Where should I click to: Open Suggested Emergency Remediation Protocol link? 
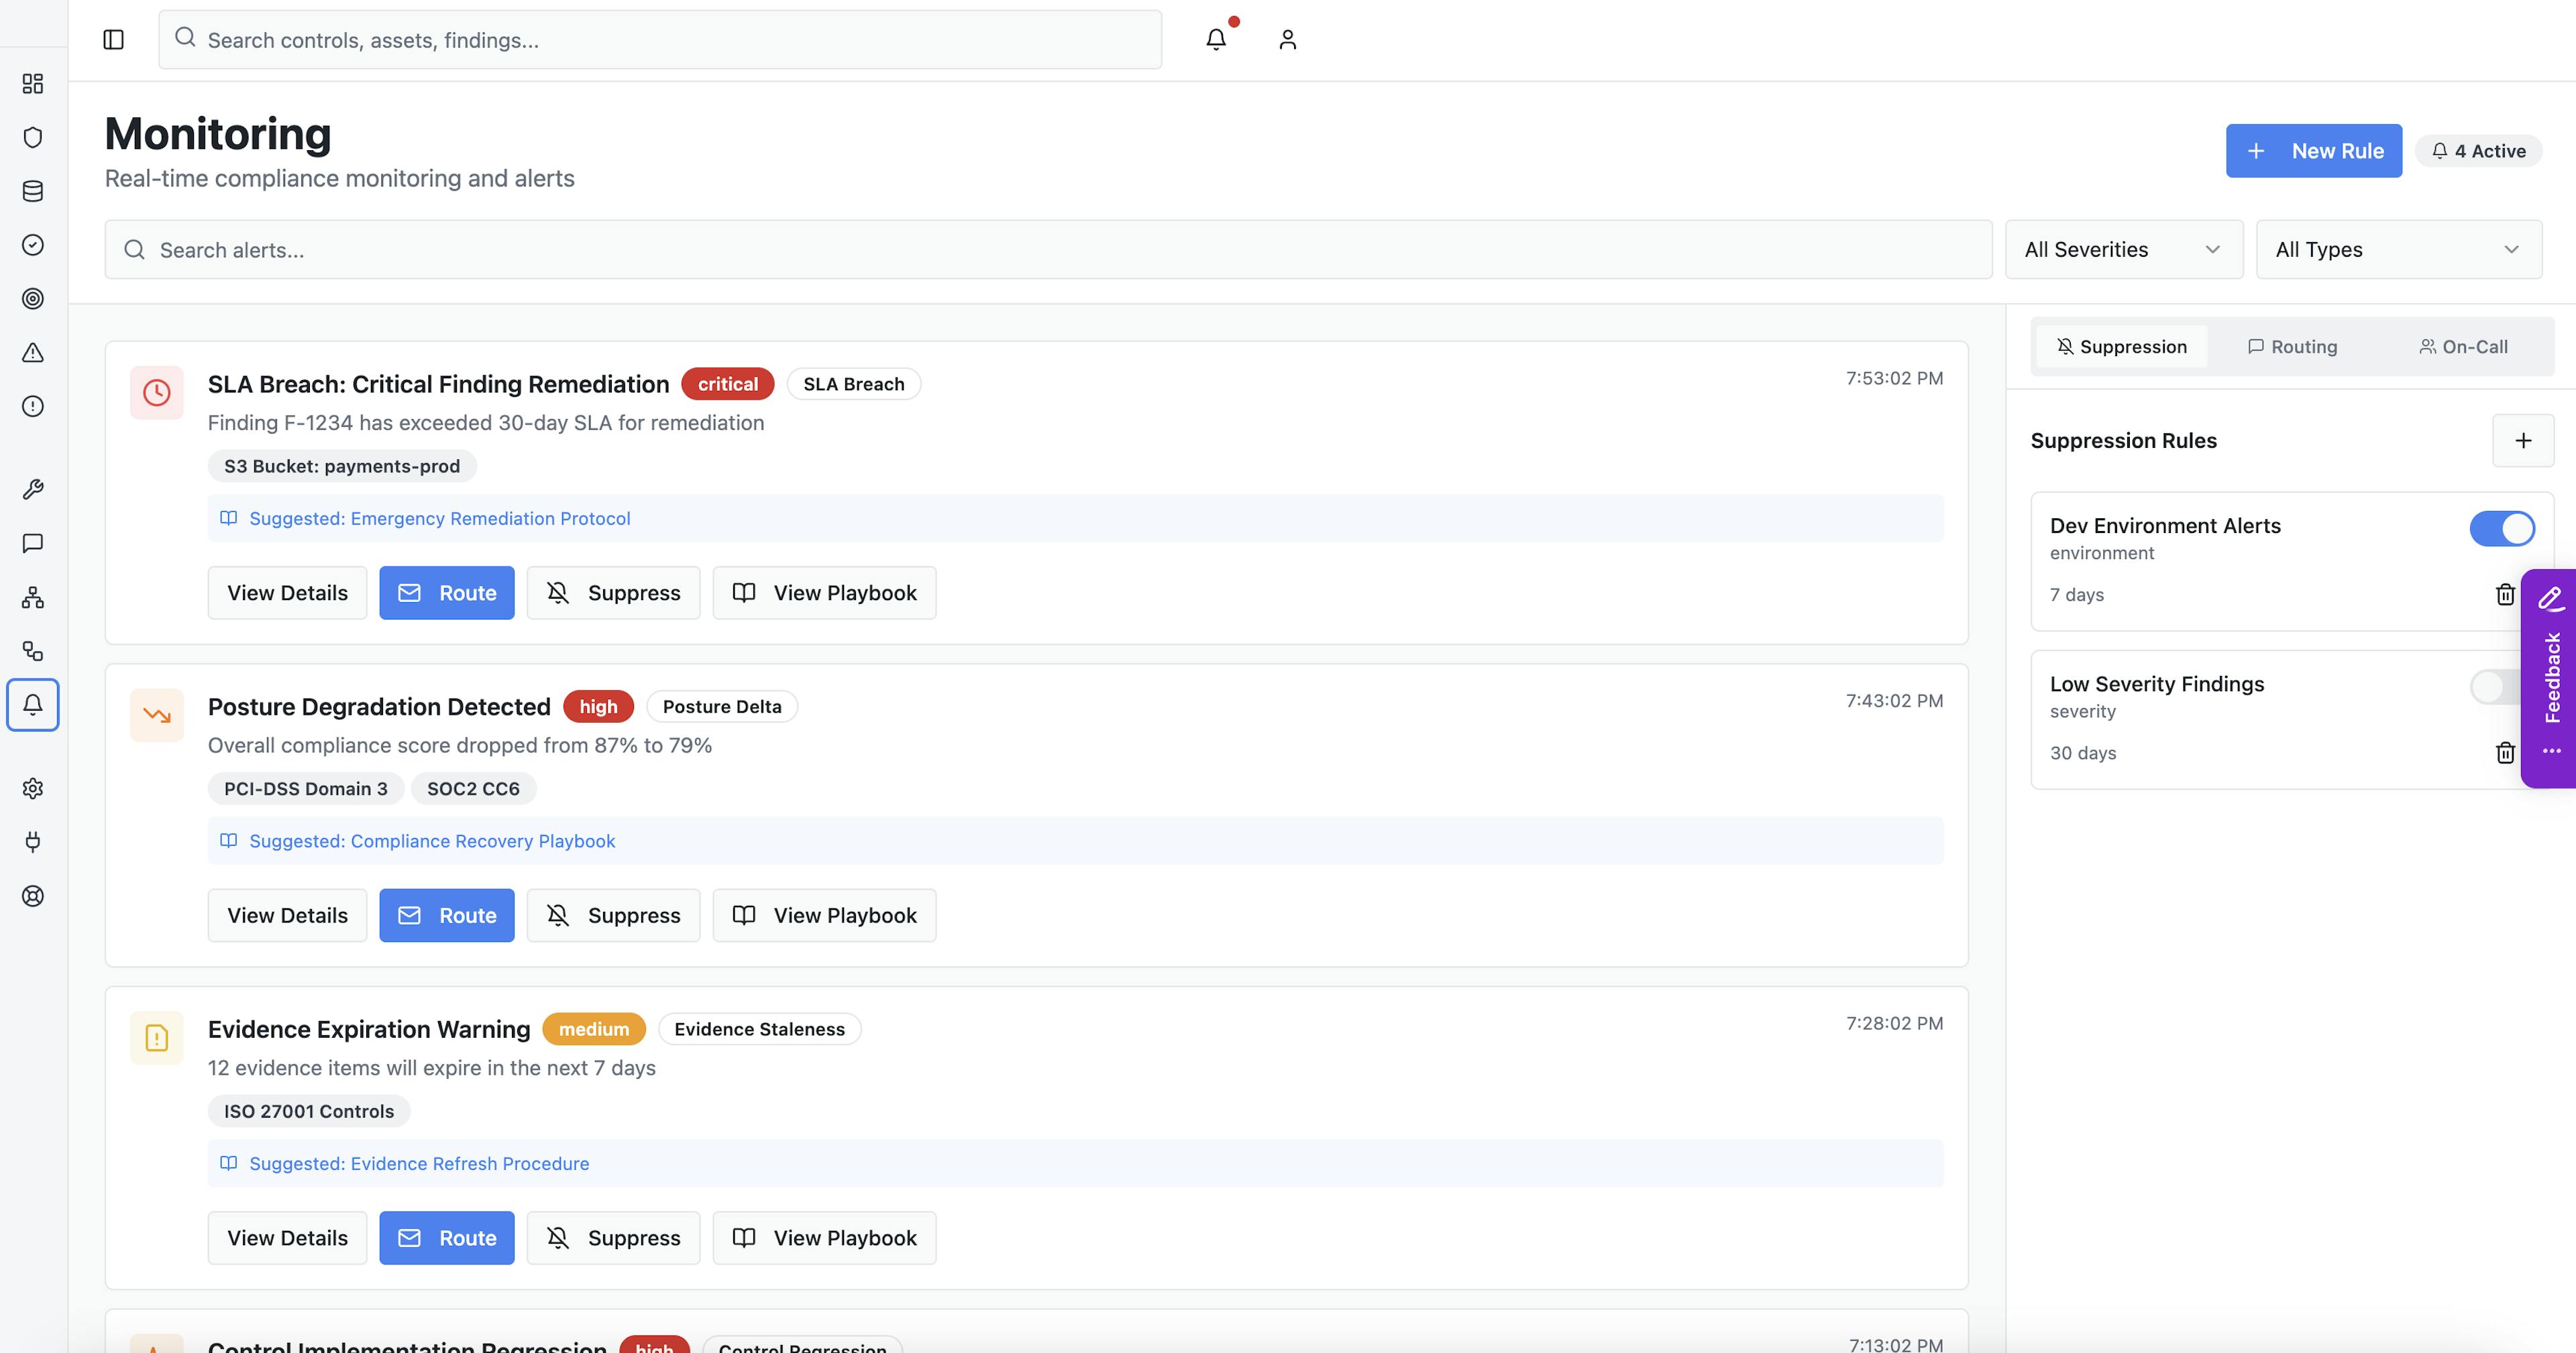tap(439, 519)
